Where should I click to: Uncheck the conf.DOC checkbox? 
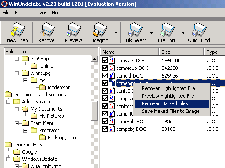[105, 91]
